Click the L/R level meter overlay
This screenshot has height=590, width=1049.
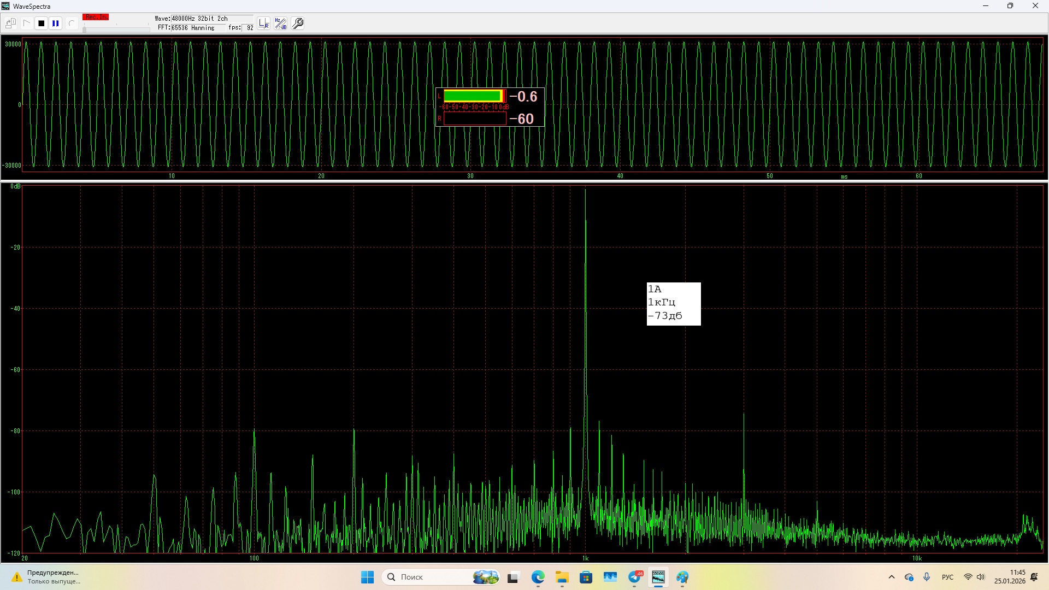(x=490, y=107)
